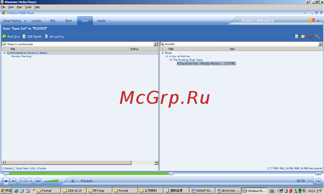Open the PLAYER device dropdown
The height and width of the screenshot is (194, 324).
point(320,44)
